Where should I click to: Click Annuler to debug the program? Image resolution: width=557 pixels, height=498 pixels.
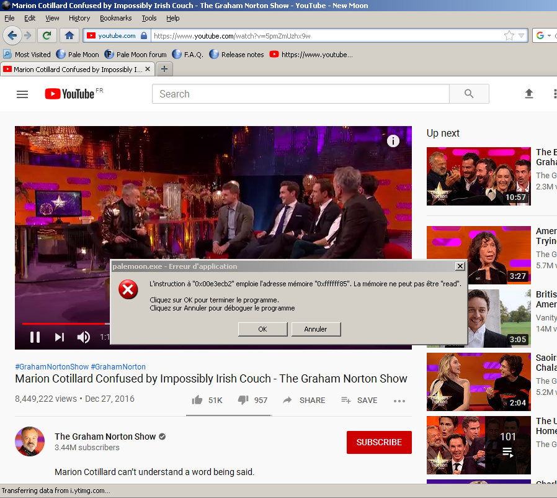[316, 329]
